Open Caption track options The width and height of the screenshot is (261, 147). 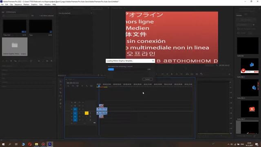coord(91,86)
